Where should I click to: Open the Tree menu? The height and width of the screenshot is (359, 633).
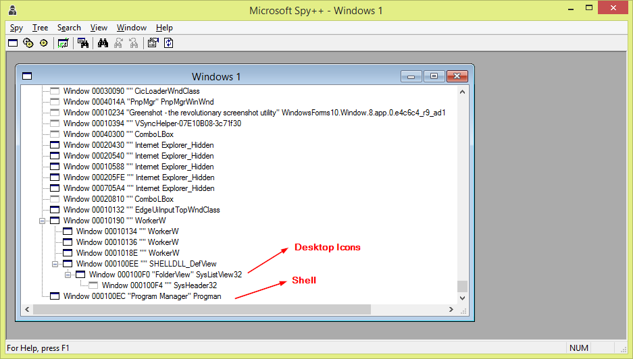(40, 28)
